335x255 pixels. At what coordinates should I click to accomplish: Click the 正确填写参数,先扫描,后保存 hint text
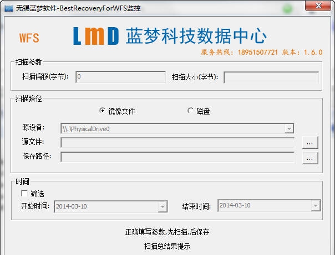pyautogui.click(x=167, y=232)
